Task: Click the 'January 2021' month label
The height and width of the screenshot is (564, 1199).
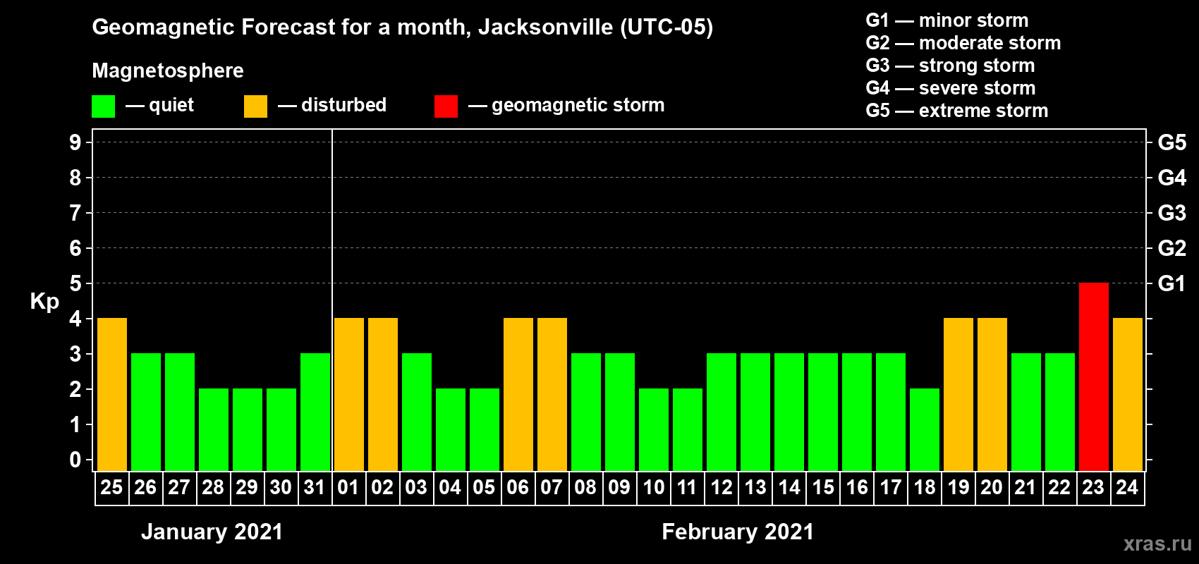Action: 212,532
